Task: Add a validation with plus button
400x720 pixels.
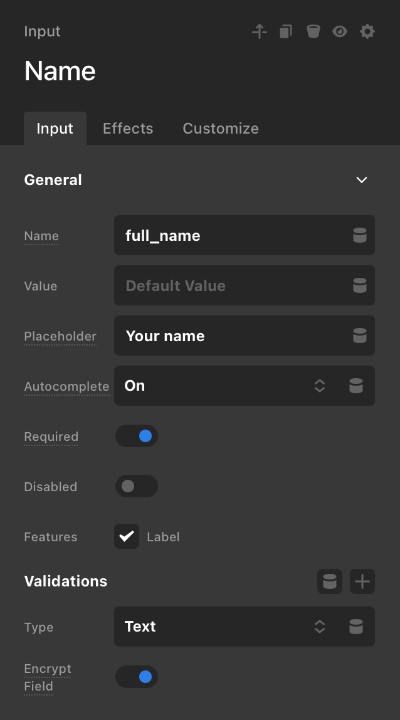Action: tap(362, 581)
